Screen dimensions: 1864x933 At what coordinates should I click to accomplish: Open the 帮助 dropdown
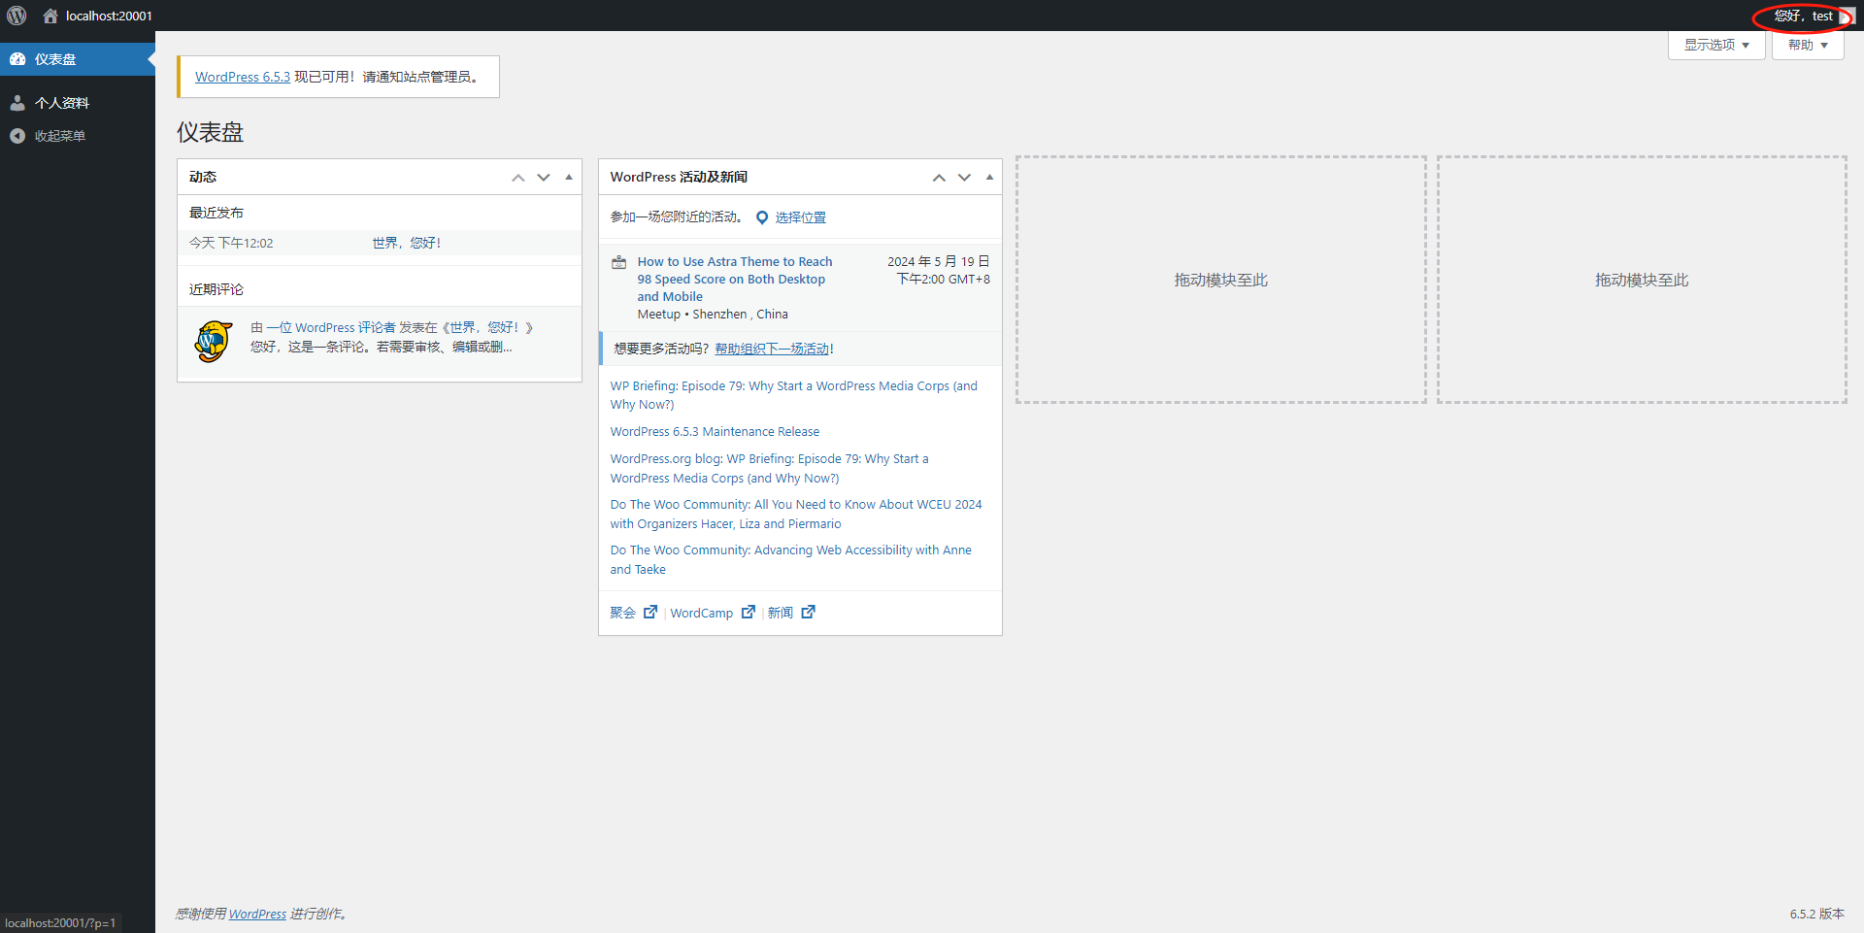pos(1806,44)
